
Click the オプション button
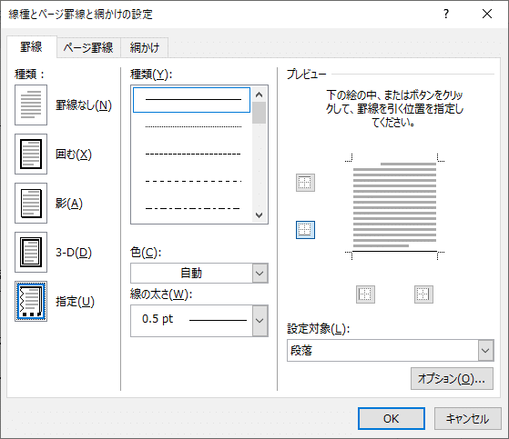tap(452, 378)
